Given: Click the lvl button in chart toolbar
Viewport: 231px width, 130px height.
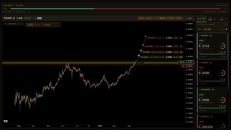Looking at the screenshot, I should pos(141,18).
